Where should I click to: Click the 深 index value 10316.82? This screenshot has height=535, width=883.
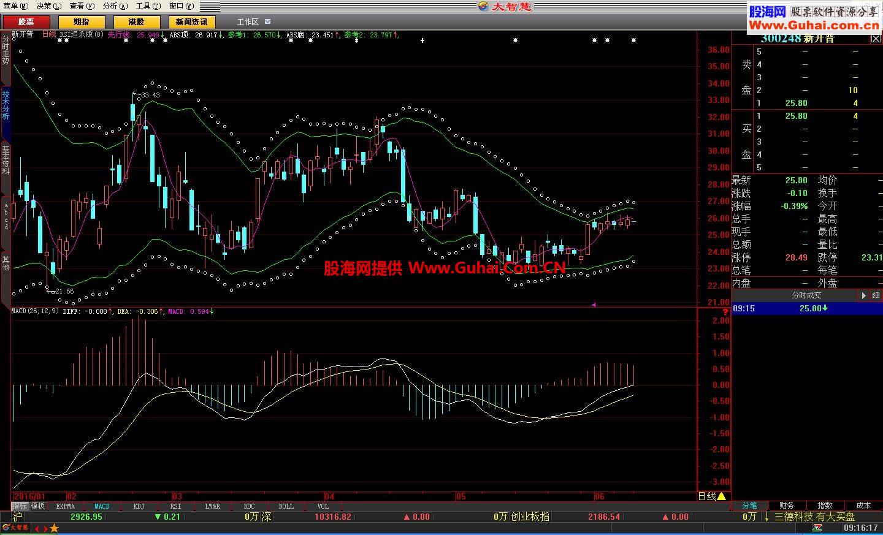333,517
